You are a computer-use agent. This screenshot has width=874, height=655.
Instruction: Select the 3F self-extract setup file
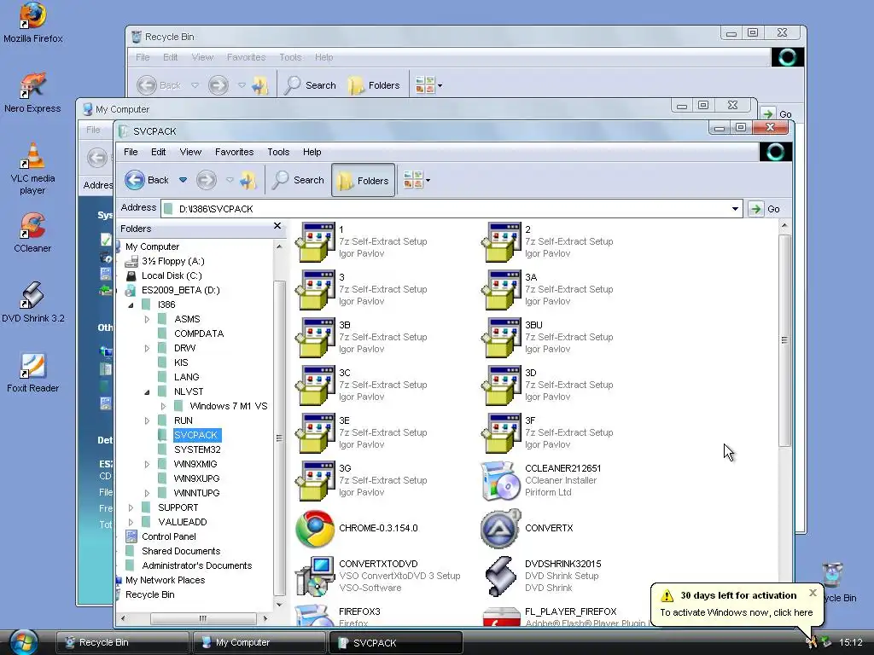[549, 433]
